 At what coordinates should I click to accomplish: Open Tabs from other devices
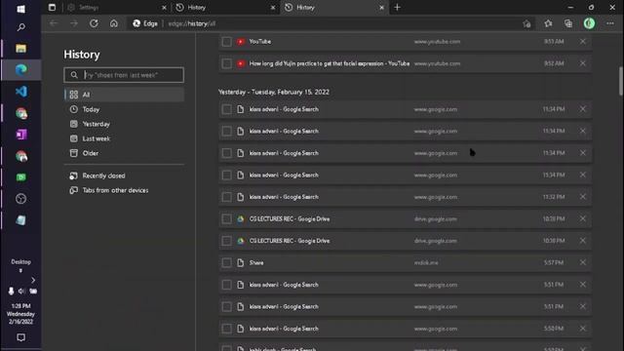point(124,190)
